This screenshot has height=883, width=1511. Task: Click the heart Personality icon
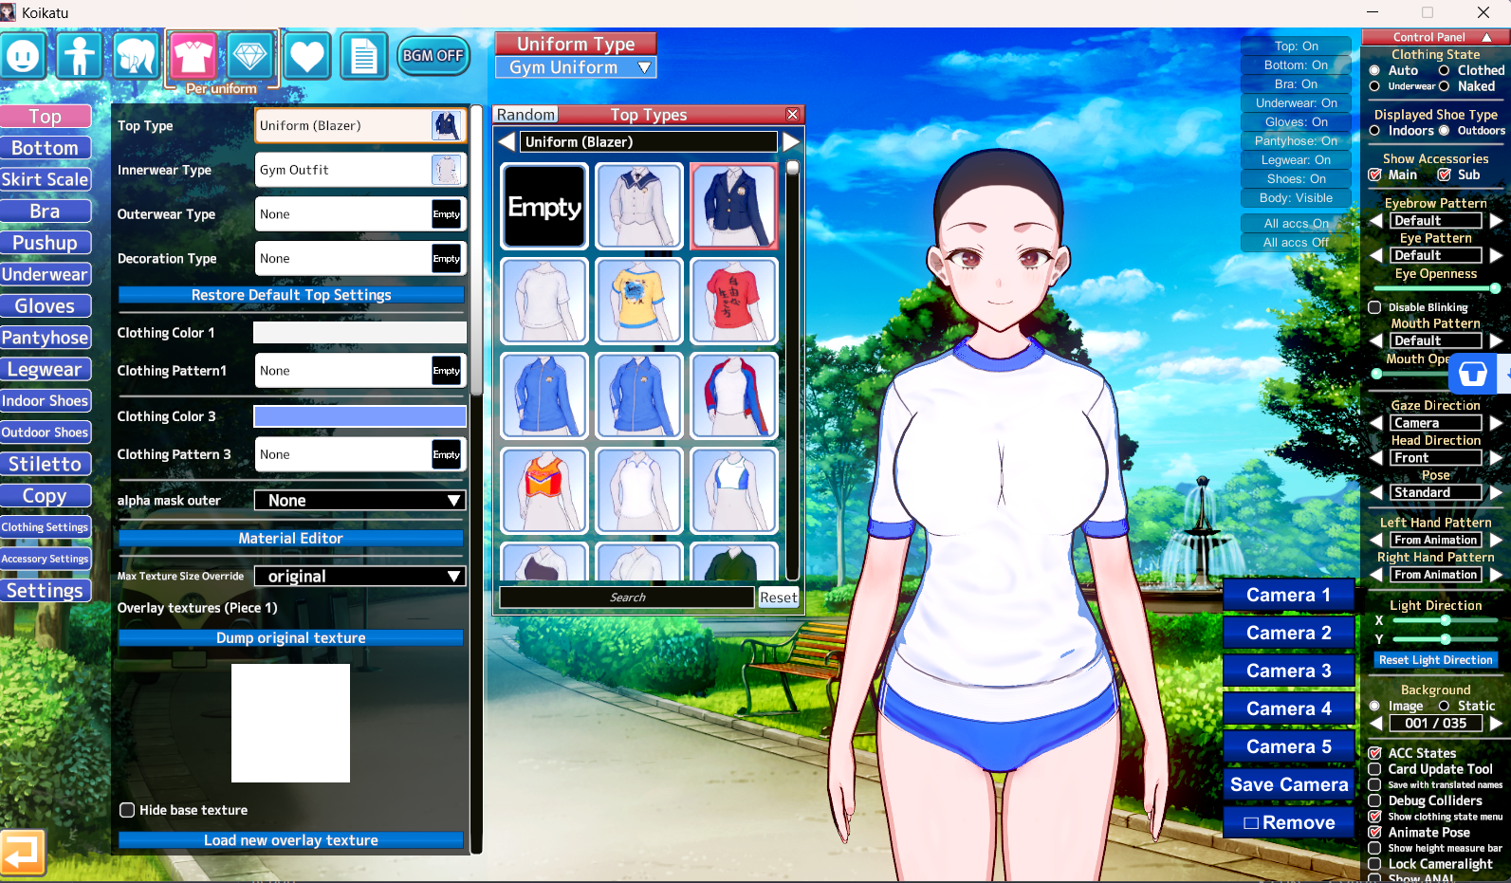pyautogui.click(x=306, y=57)
